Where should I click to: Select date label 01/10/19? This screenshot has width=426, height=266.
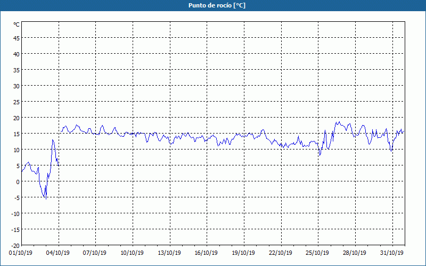pos(21,253)
